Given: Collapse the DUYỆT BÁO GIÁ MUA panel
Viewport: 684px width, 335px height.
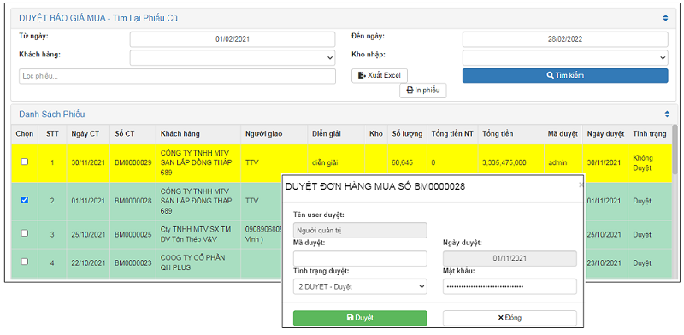Looking at the screenshot, I should click(665, 18).
